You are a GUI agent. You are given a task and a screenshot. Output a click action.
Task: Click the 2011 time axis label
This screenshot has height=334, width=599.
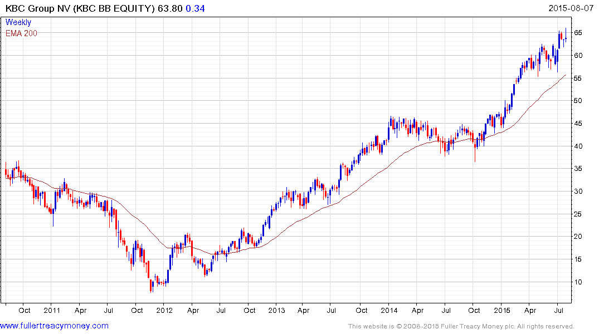52,310
